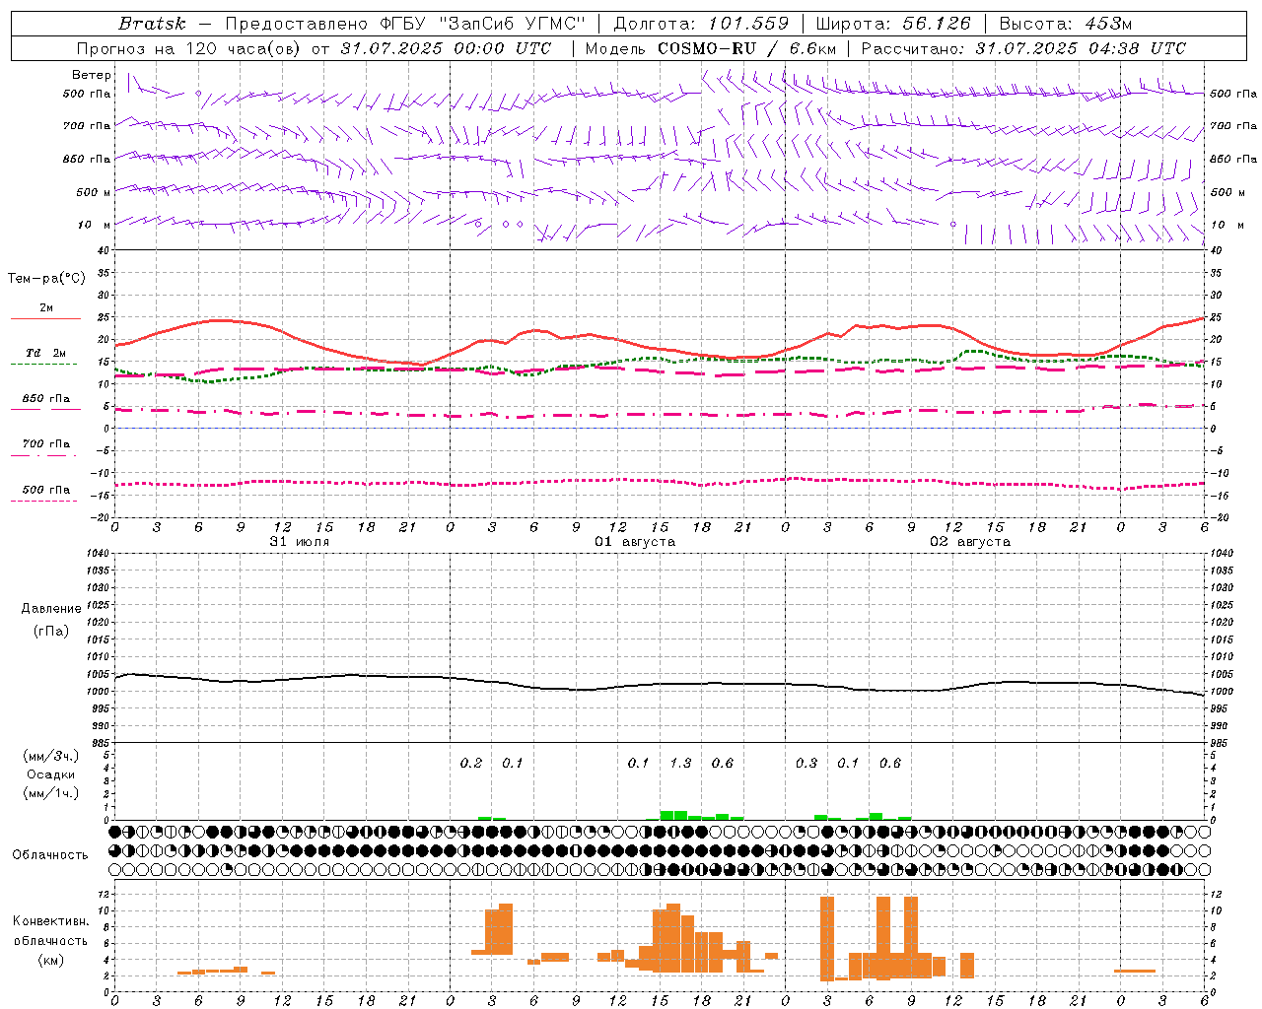Click the "1.3" precipitation amount value
1262x1009 pixels.
pyautogui.click(x=680, y=763)
